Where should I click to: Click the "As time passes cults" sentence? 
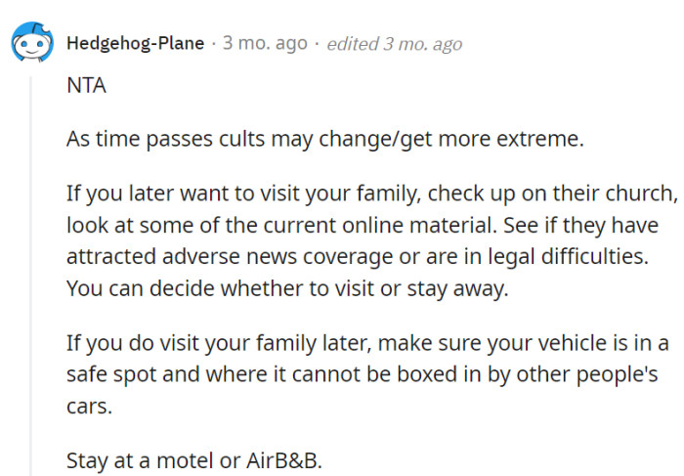pos(324,138)
